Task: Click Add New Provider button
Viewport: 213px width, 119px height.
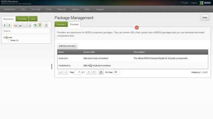Action: 67,46
